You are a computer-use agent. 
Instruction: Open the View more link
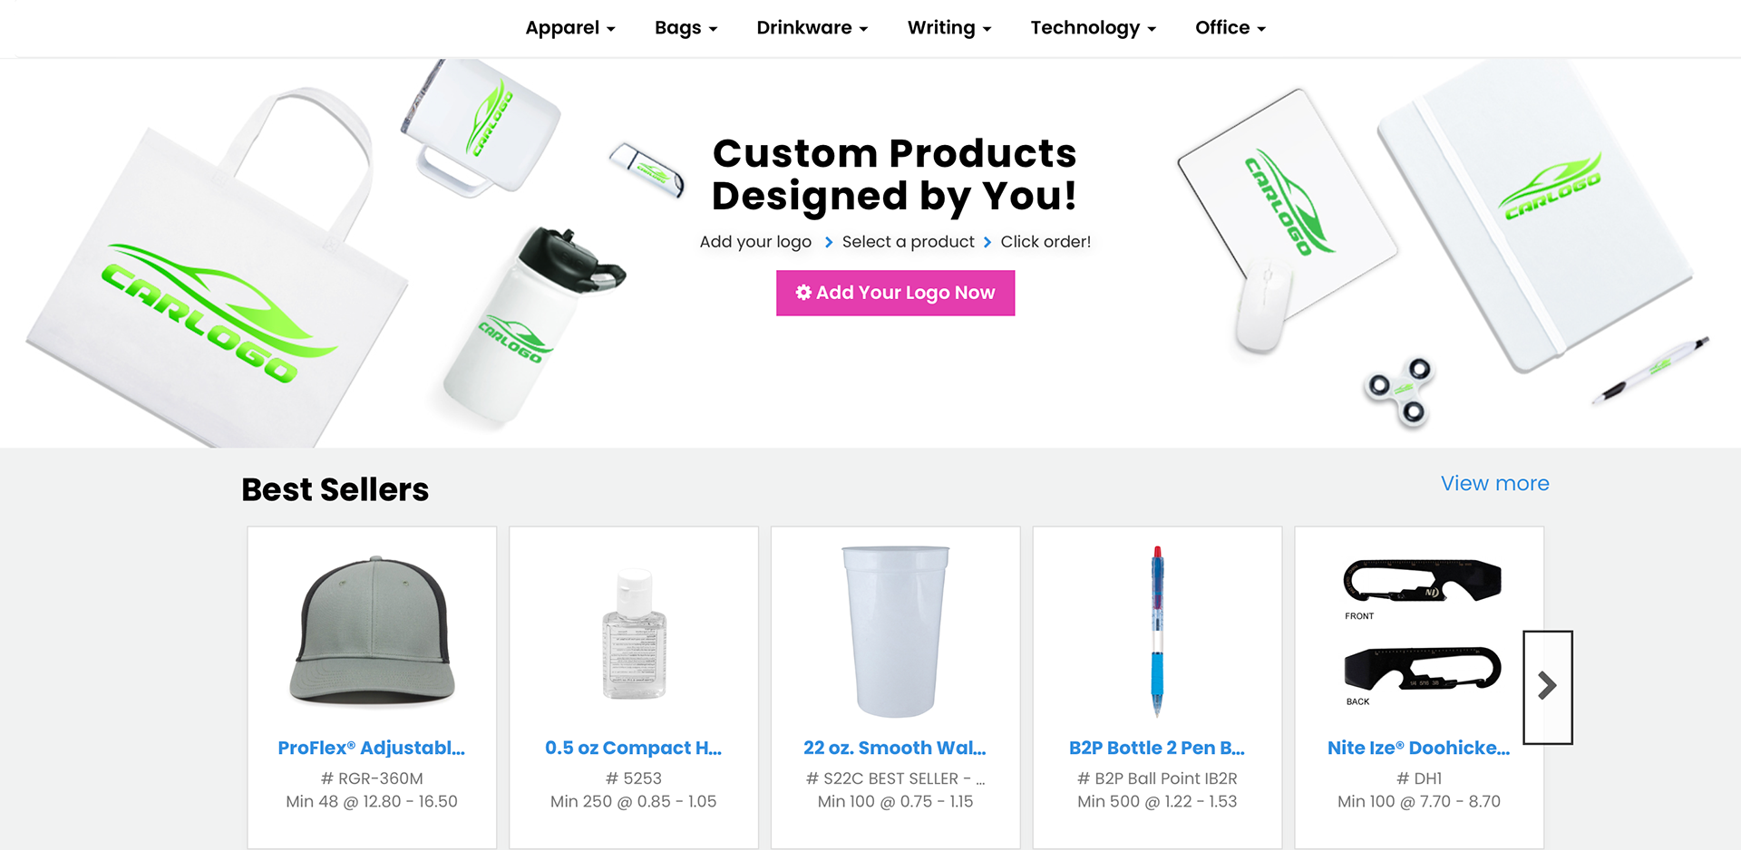click(x=1494, y=483)
